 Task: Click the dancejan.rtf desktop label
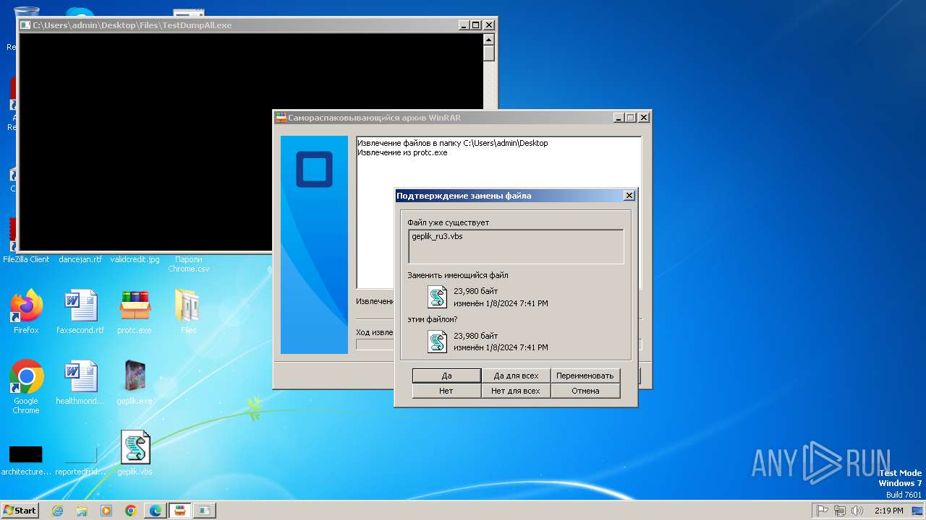tap(80, 259)
